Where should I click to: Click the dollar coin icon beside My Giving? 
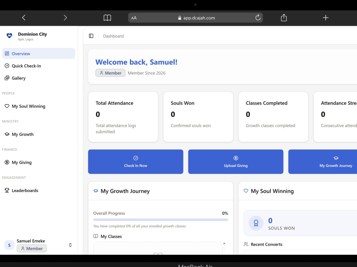point(7,162)
